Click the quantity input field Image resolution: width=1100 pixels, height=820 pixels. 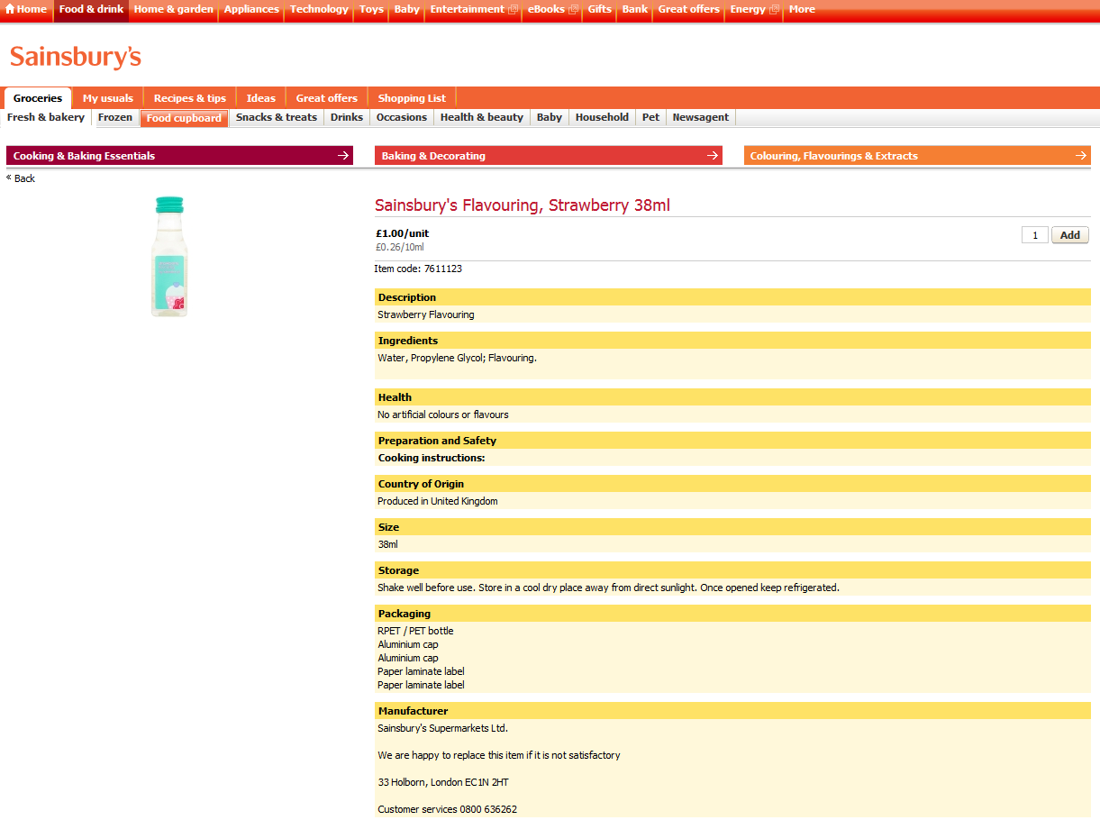pyautogui.click(x=1034, y=235)
